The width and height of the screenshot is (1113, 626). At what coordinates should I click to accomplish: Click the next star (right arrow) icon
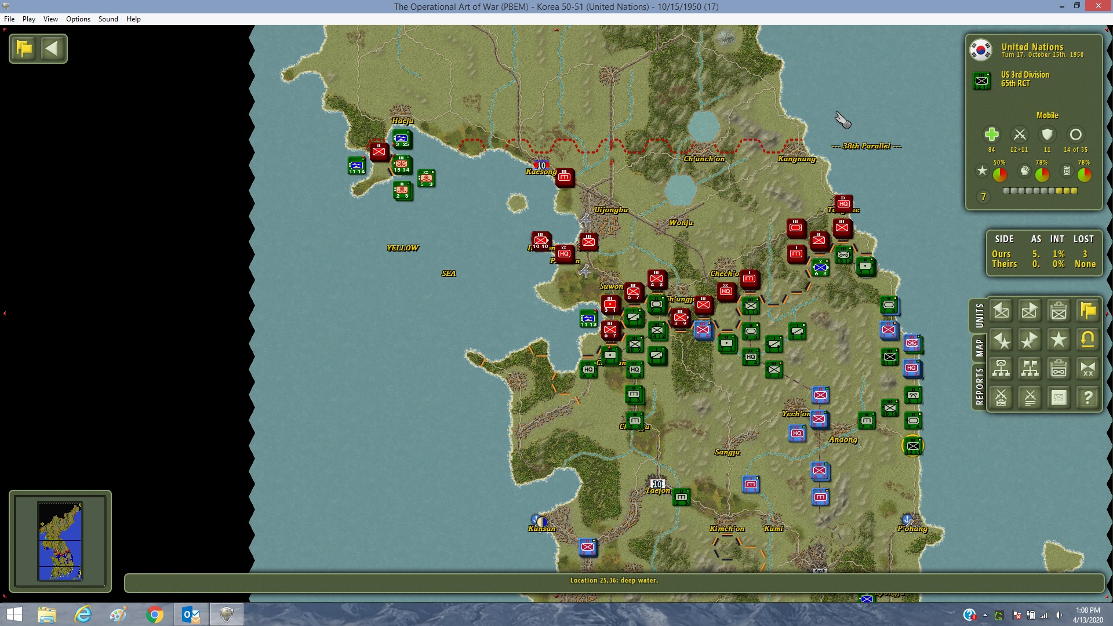1030,340
